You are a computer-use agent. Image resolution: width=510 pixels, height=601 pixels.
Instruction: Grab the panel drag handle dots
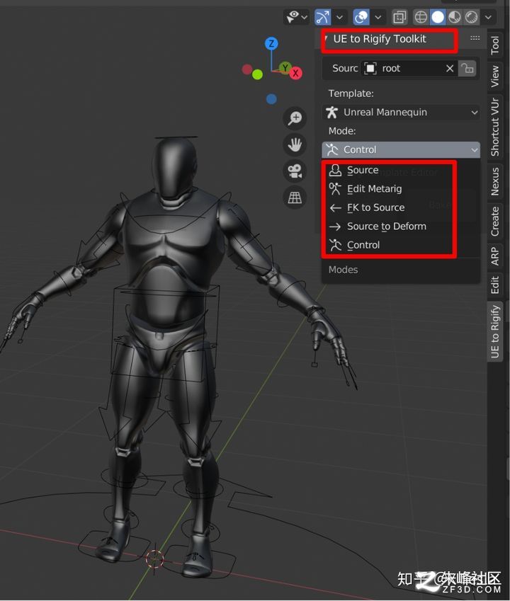coord(475,38)
